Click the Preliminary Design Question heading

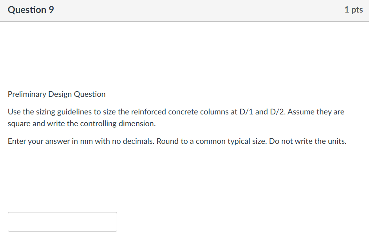point(56,94)
